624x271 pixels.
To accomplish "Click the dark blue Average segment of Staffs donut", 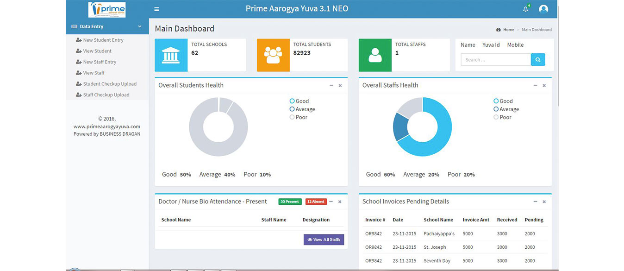I will click(x=400, y=126).
